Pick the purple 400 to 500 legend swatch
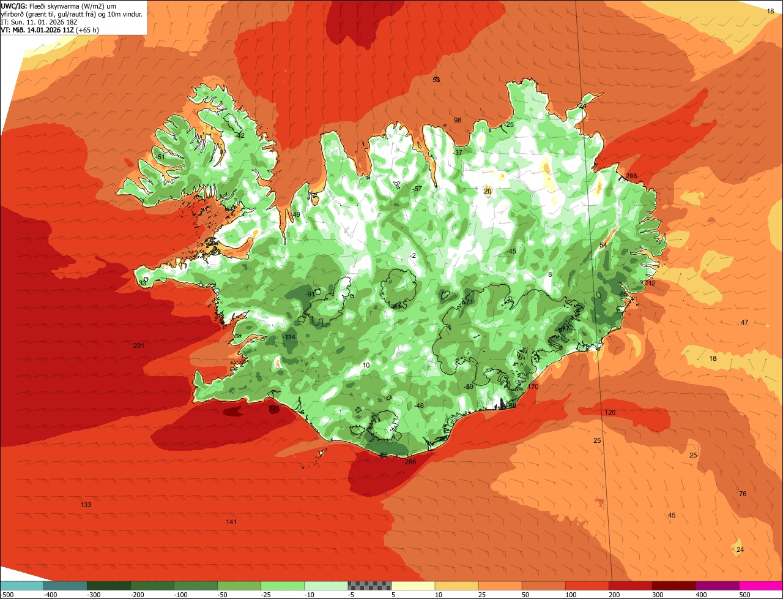Screen dimensions: 783x599 click(x=718, y=586)
